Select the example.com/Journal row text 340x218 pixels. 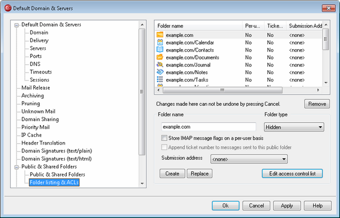pyautogui.click(x=188, y=65)
